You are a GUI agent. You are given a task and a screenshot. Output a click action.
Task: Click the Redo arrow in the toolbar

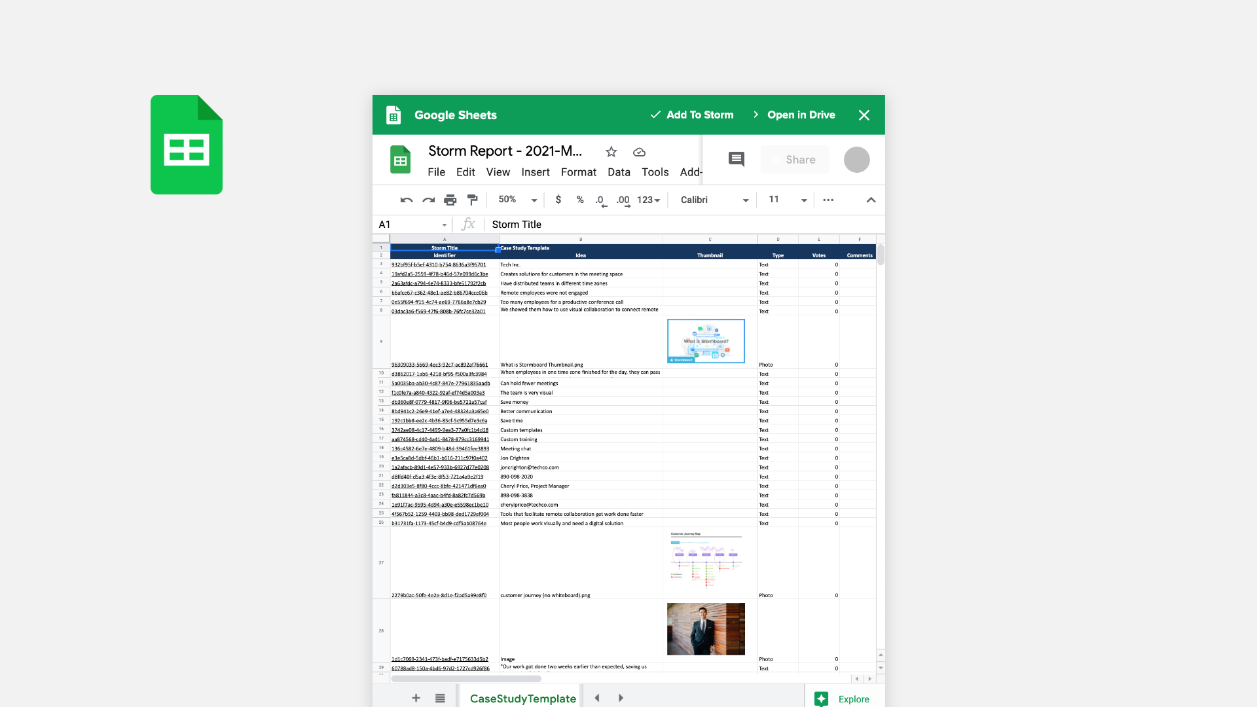(428, 200)
